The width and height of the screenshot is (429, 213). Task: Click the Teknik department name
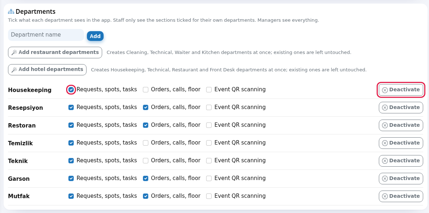[x=18, y=161]
